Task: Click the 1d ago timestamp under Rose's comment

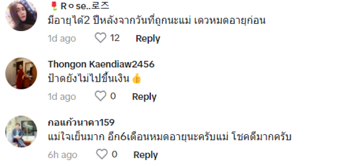Action: pyautogui.click(x=62, y=39)
